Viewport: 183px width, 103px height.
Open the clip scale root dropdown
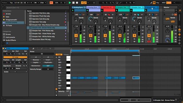[13, 72]
